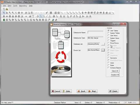Check the Procs/Funcs checkbox
The width and height of the screenshot is (140, 105).
pyautogui.click(x=108, y=43)
